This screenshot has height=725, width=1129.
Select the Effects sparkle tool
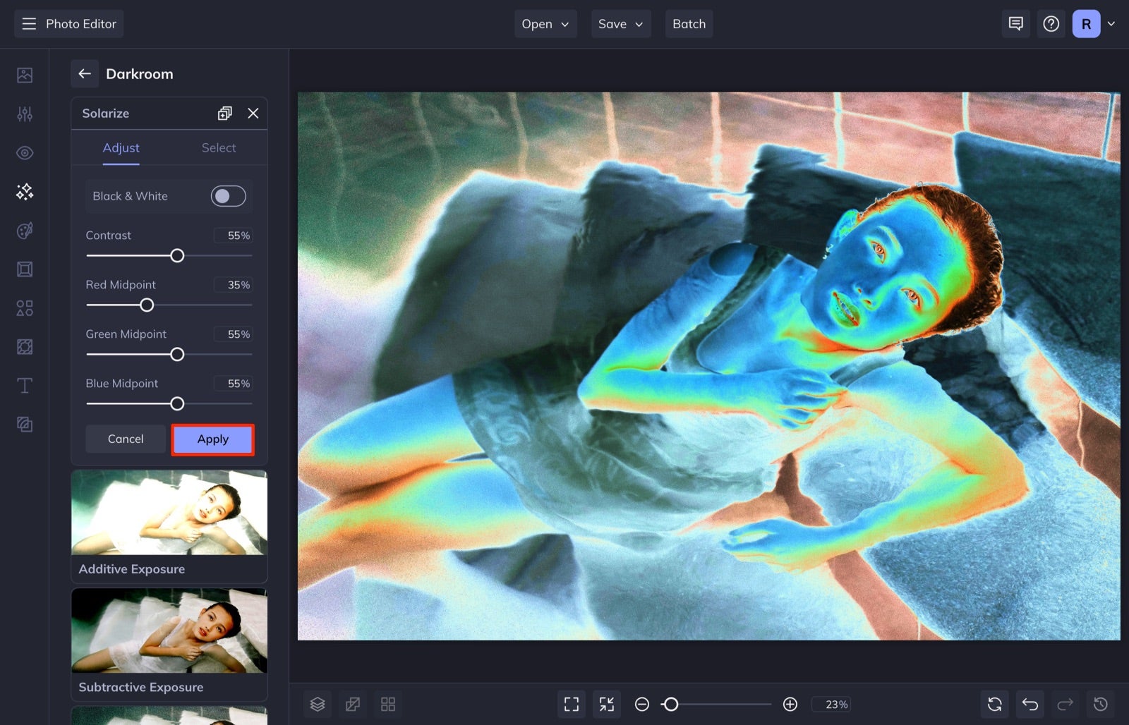[24, 191]
